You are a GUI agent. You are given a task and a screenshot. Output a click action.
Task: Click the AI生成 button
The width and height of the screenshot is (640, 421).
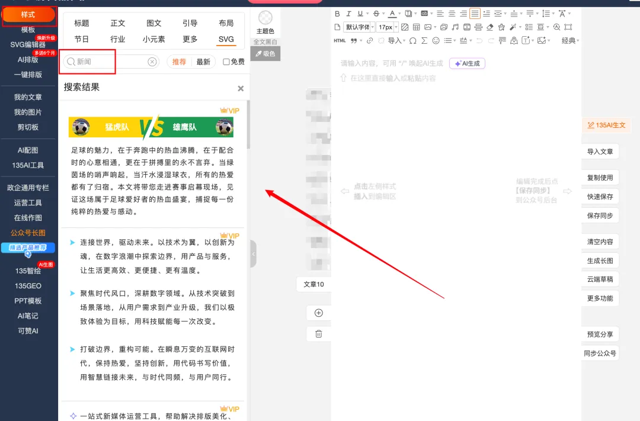(x=468, y=63)
